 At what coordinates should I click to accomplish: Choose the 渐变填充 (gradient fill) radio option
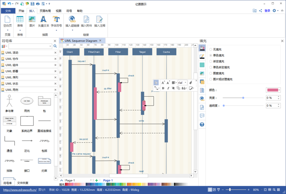pyautogui.click(x=211, y=61)
